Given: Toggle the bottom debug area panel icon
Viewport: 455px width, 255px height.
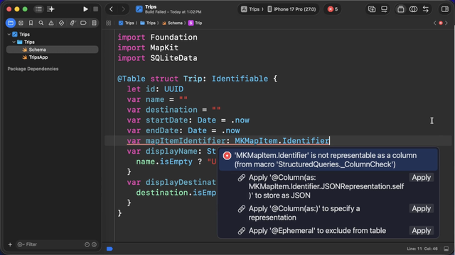Looking at the screenshot, I should click(446, 249).
